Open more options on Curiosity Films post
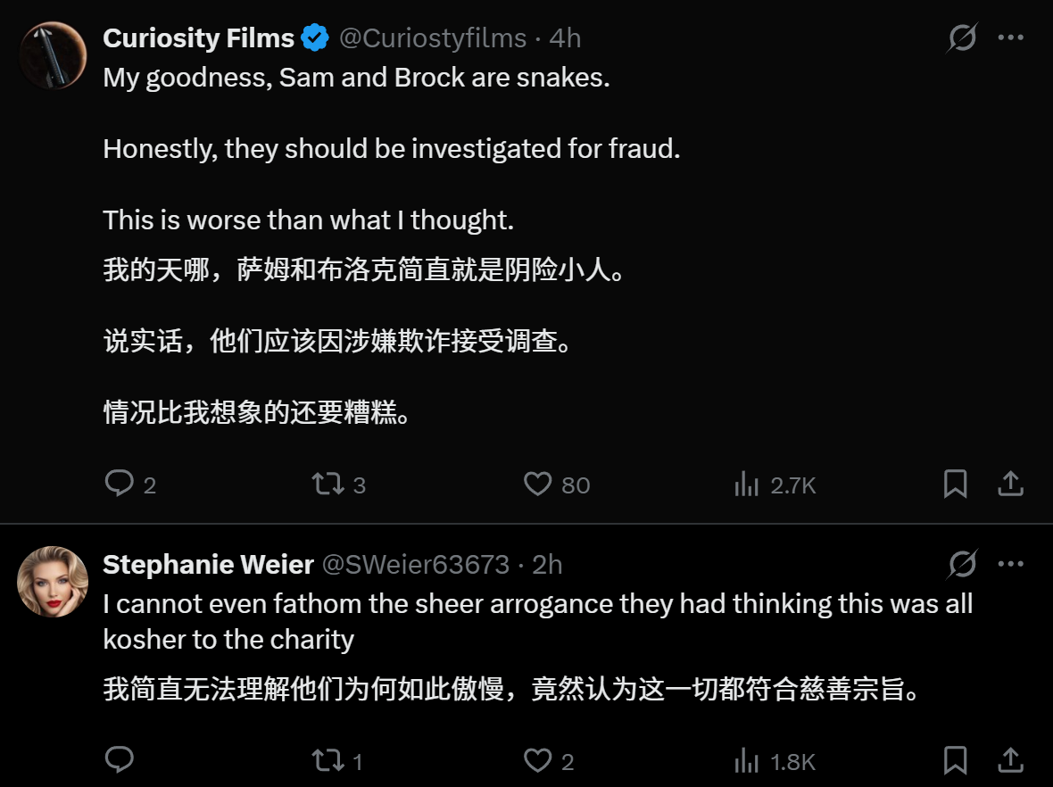The image size is (1053, 787). 1010,37
